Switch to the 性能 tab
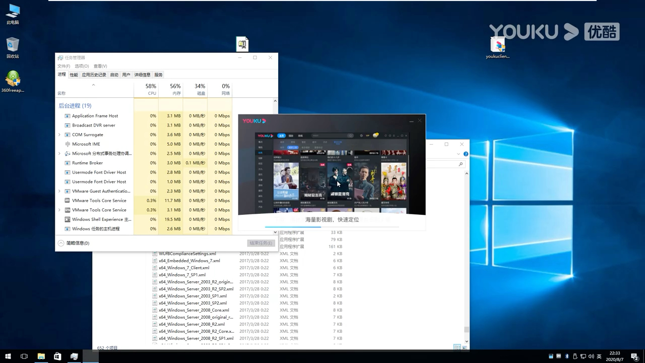Screen dimensions: 645x363 (74, 75)
